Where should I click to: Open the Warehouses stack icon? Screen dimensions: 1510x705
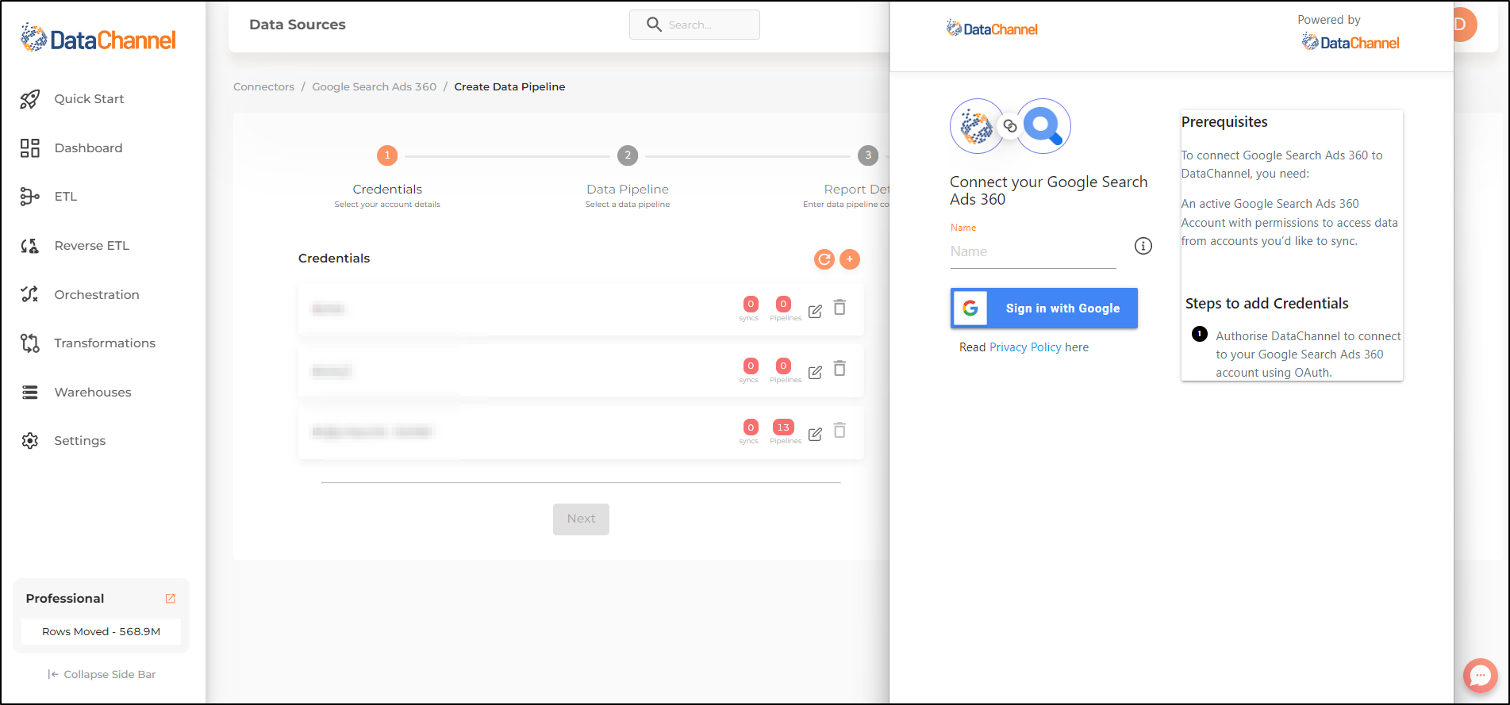tap(30, 393)
